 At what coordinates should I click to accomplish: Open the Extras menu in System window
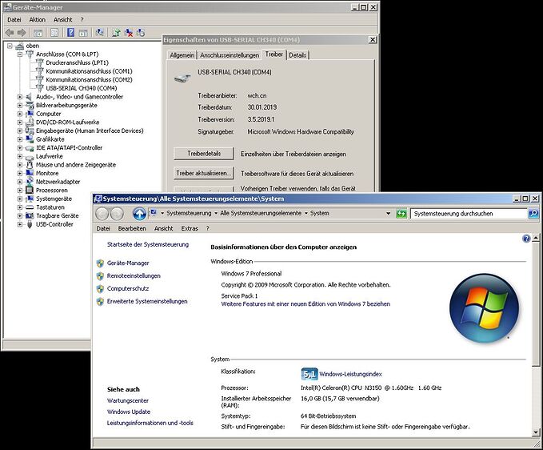point(190,228)
